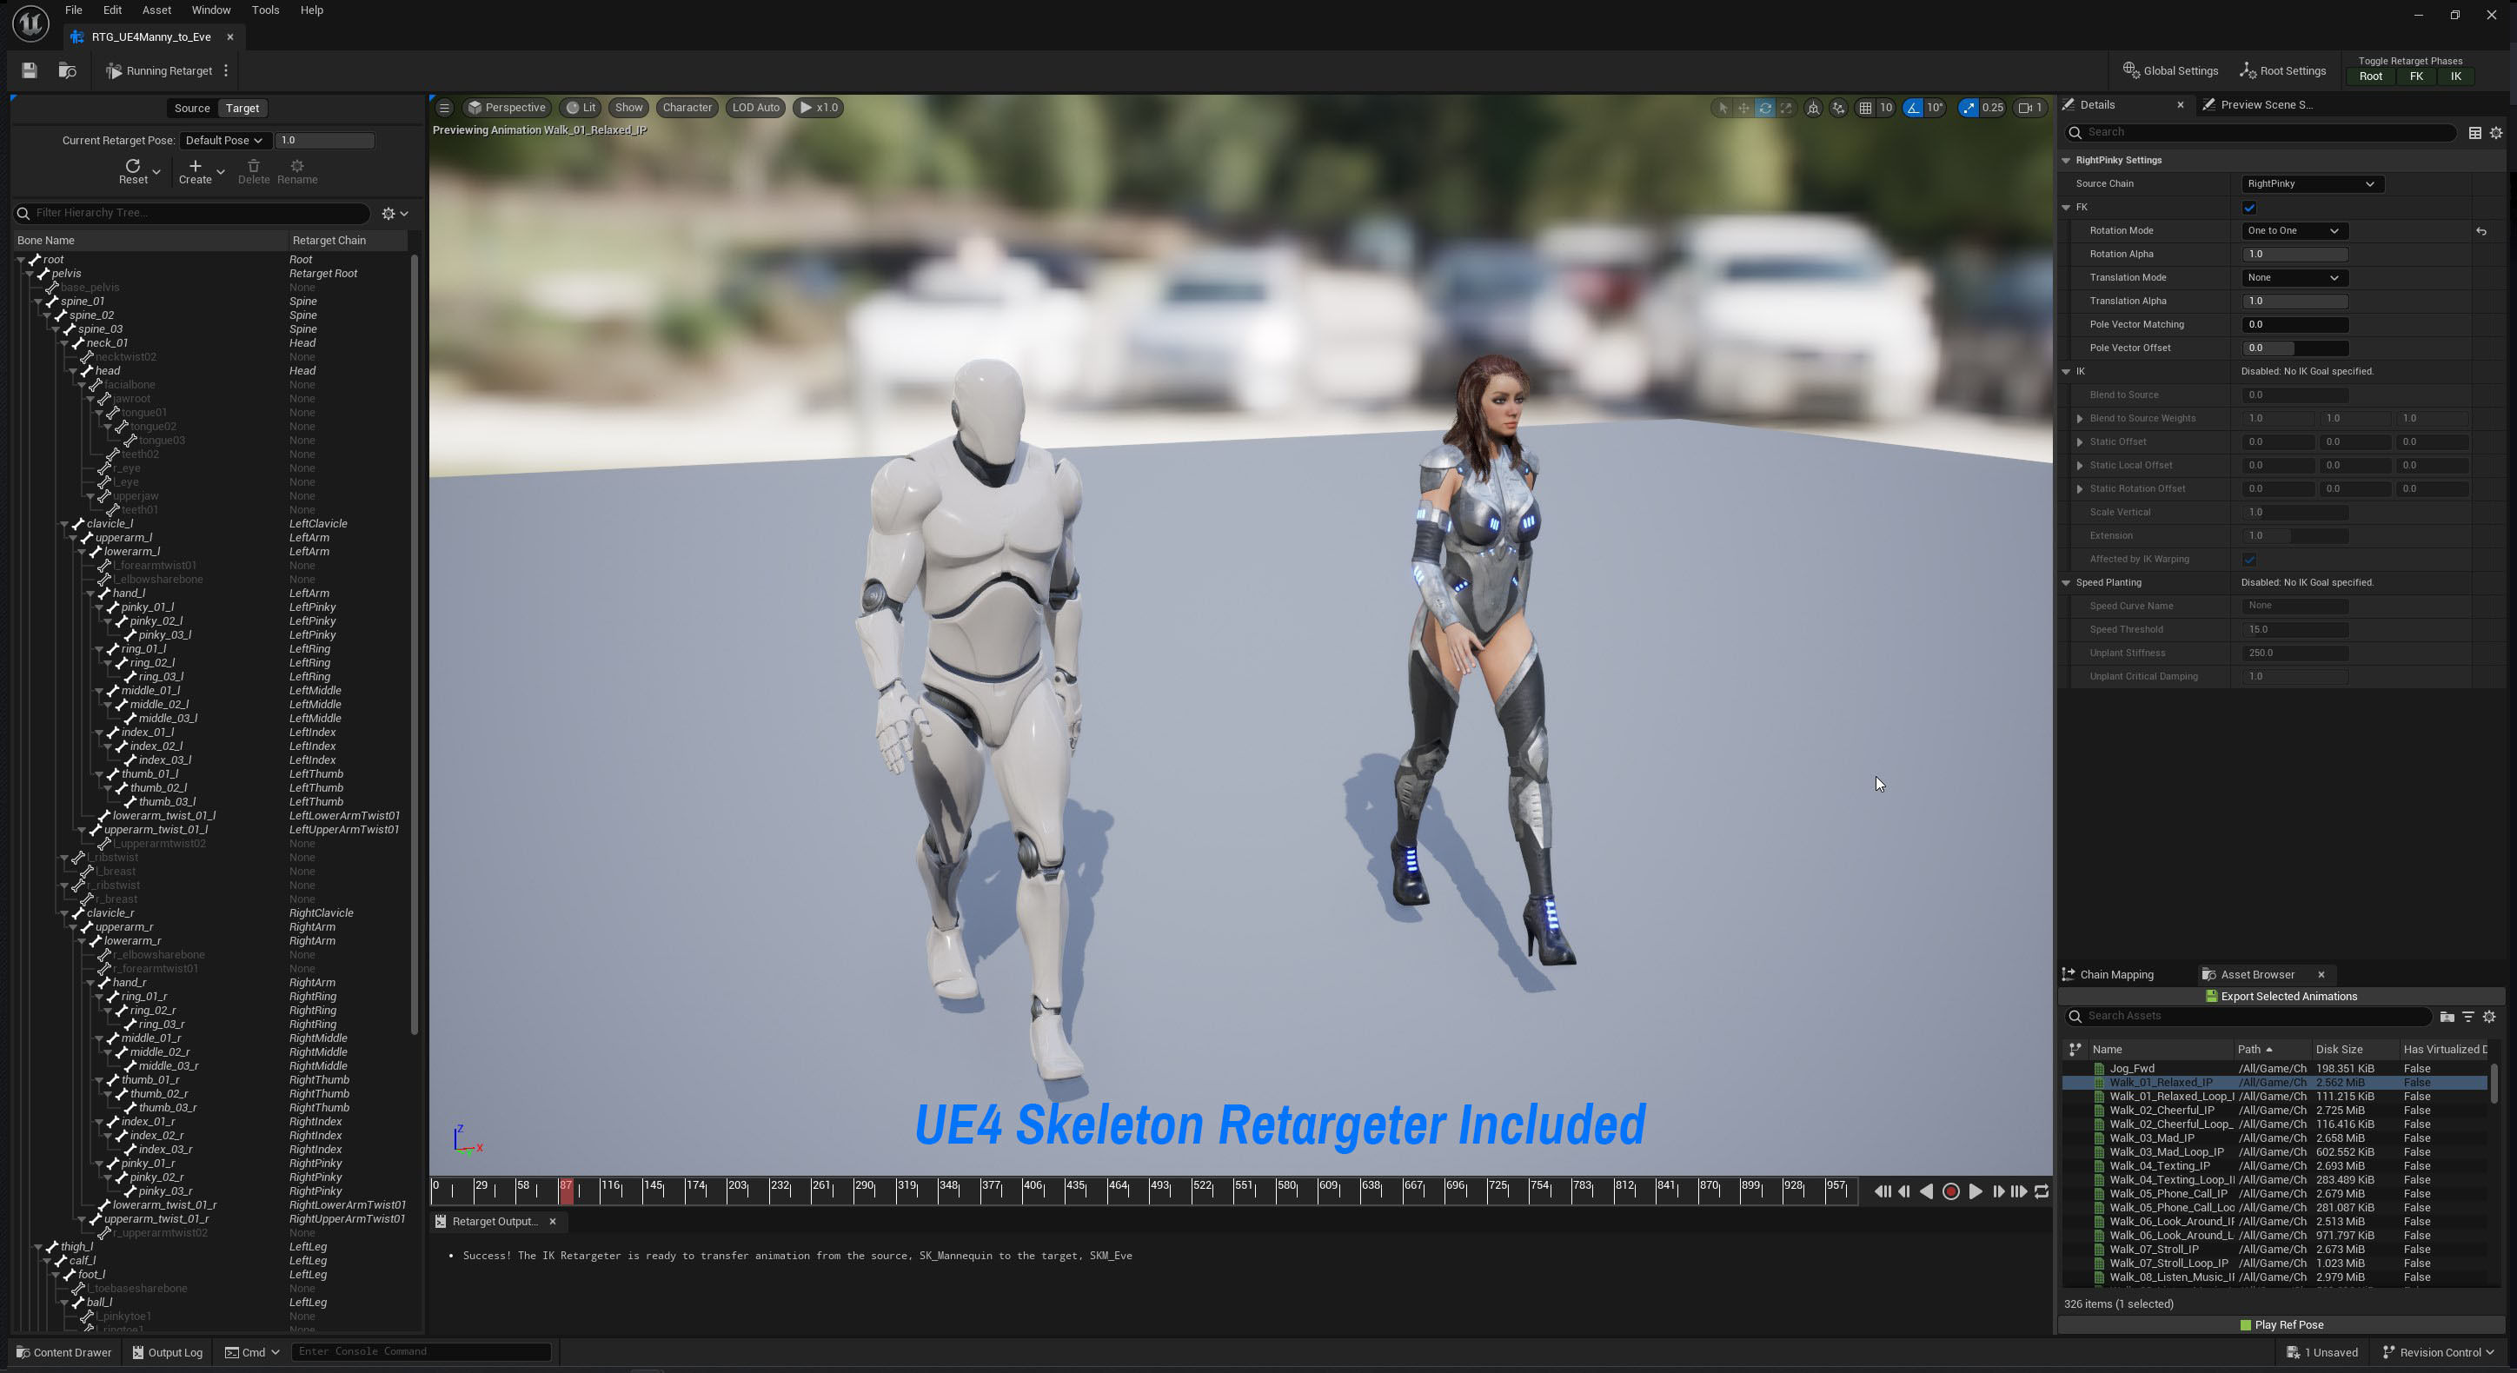2517x1373 pixels.
Task: Open the Current Retarget Pose dropdown
Action: point(225,140)
